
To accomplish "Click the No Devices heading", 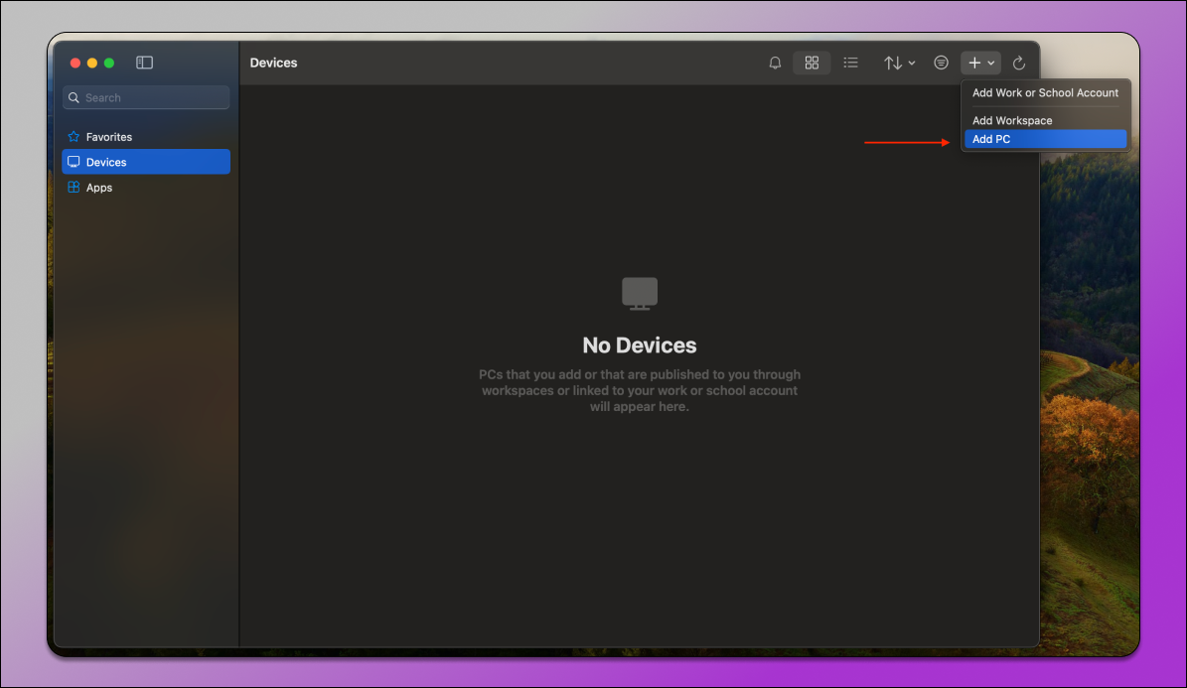I will [x=640, y=345].
